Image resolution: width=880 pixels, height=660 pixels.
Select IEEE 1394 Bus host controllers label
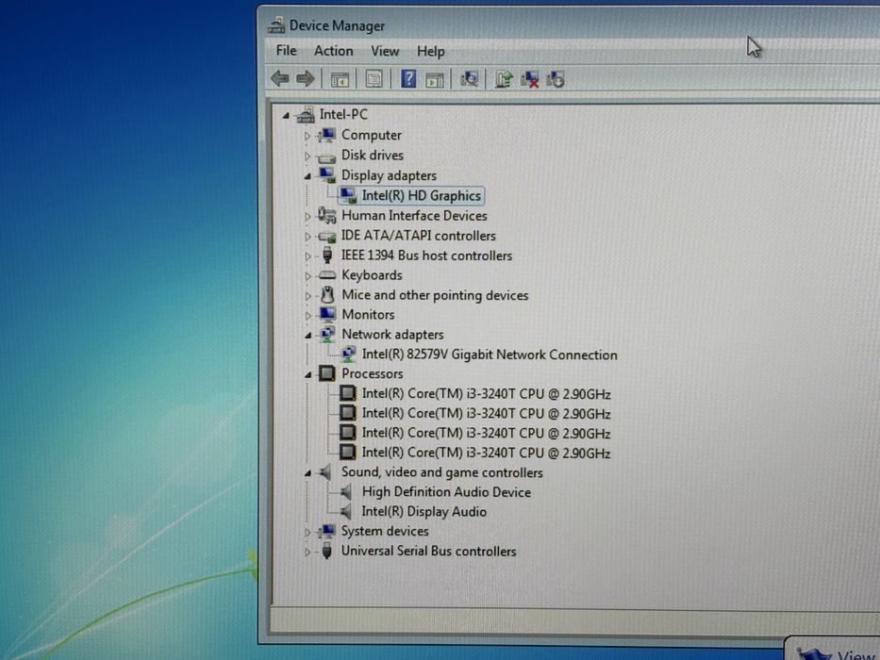click(426, 256)
